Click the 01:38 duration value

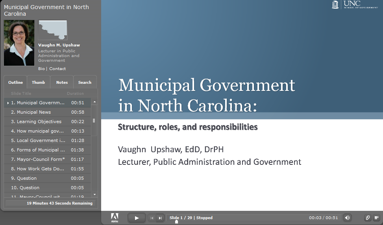[x=77, y=150]
